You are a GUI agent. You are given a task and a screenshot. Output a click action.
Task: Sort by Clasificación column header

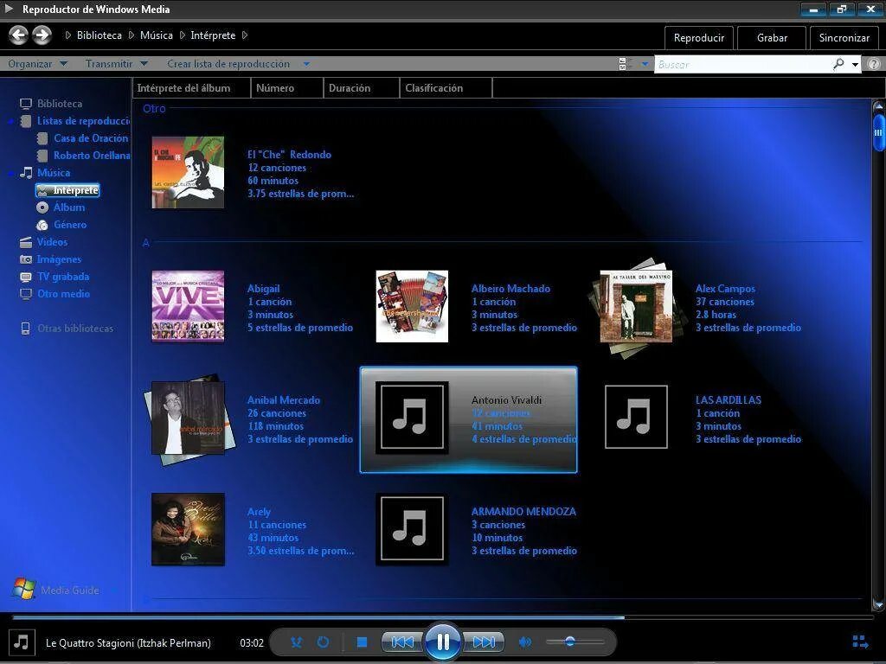pyautogui.click(x=446, y=88)
